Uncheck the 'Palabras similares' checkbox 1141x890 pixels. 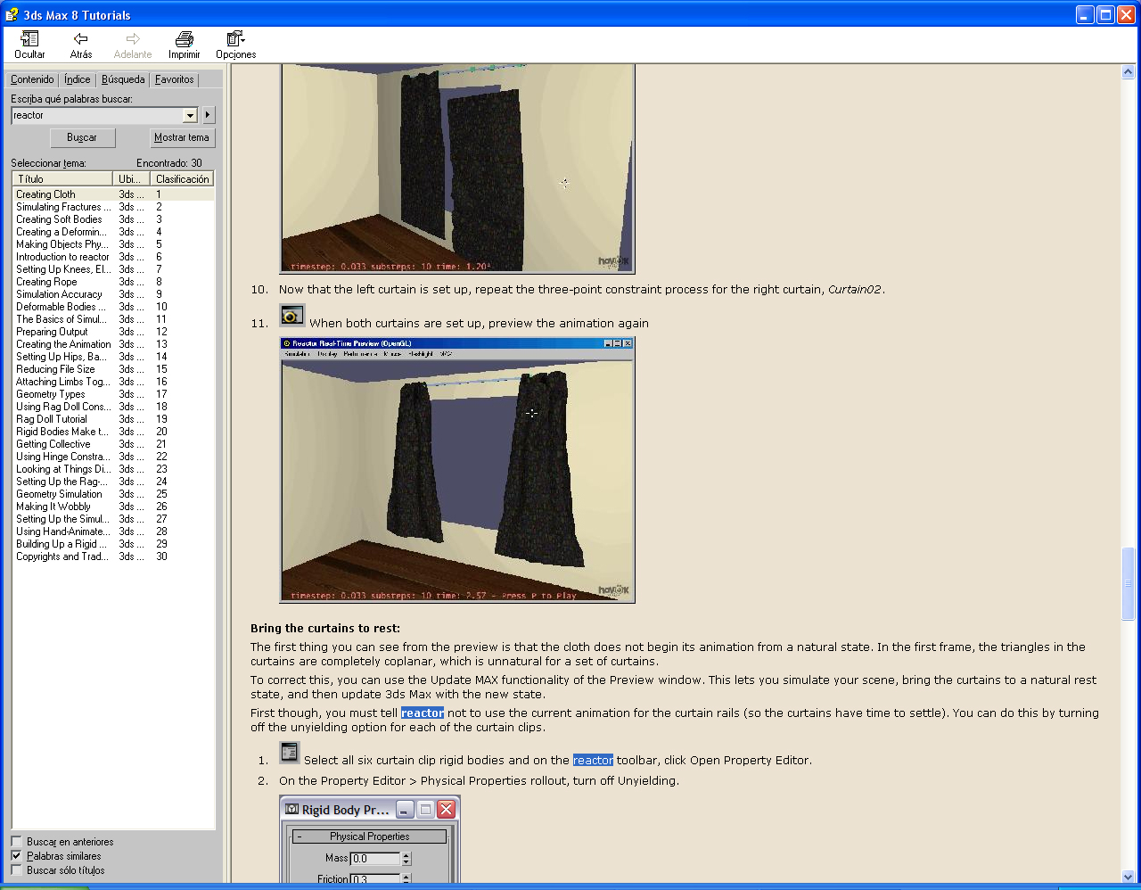click(16, 856)
